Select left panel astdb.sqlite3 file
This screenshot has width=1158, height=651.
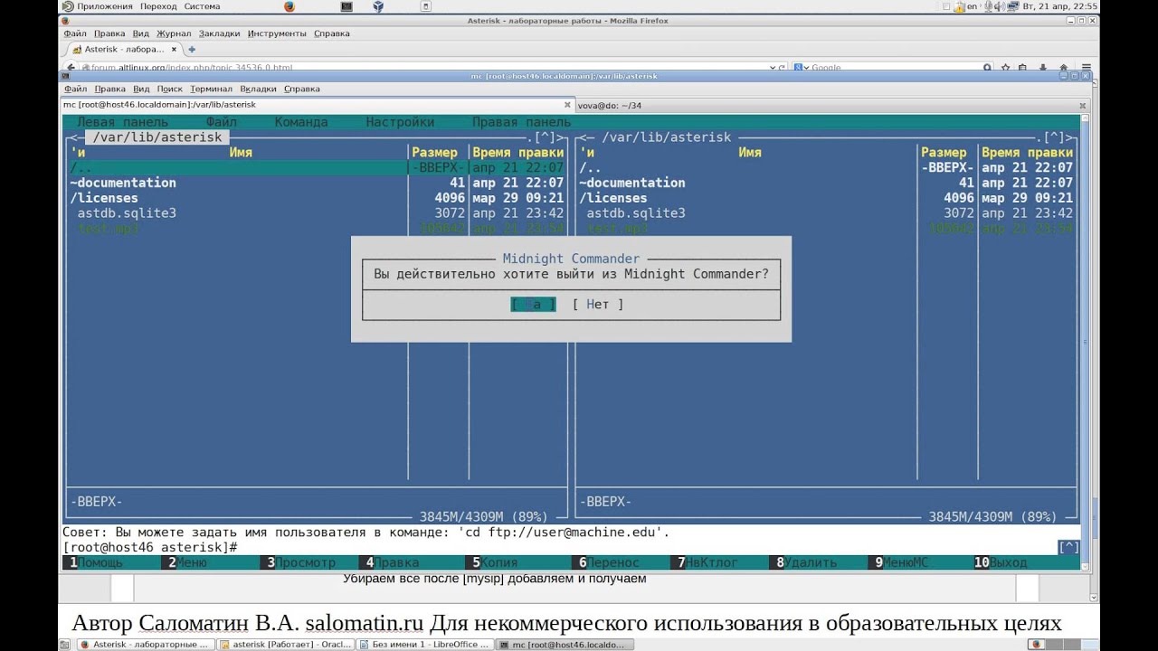click(240, 213)
